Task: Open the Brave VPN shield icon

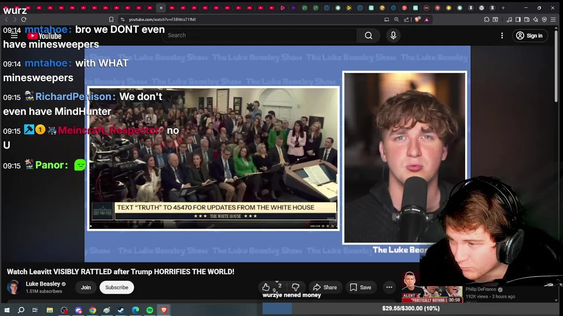Action: (545, 19)
